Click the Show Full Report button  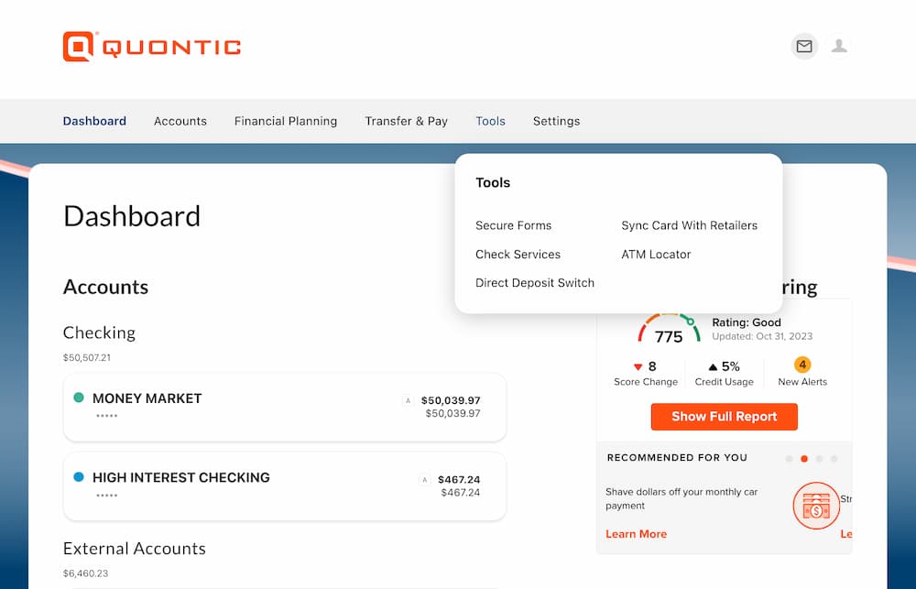(x=724, y=417)
